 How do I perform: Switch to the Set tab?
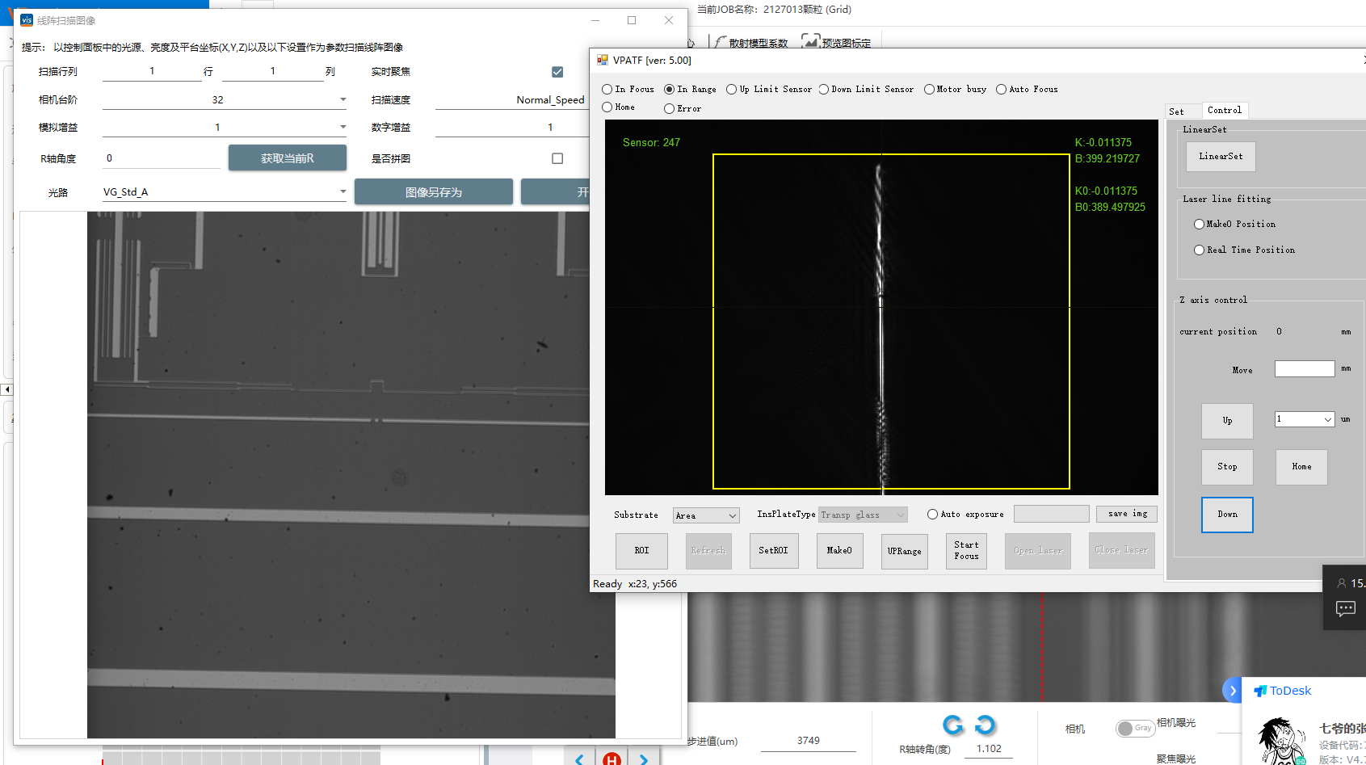click(1177, 111)
